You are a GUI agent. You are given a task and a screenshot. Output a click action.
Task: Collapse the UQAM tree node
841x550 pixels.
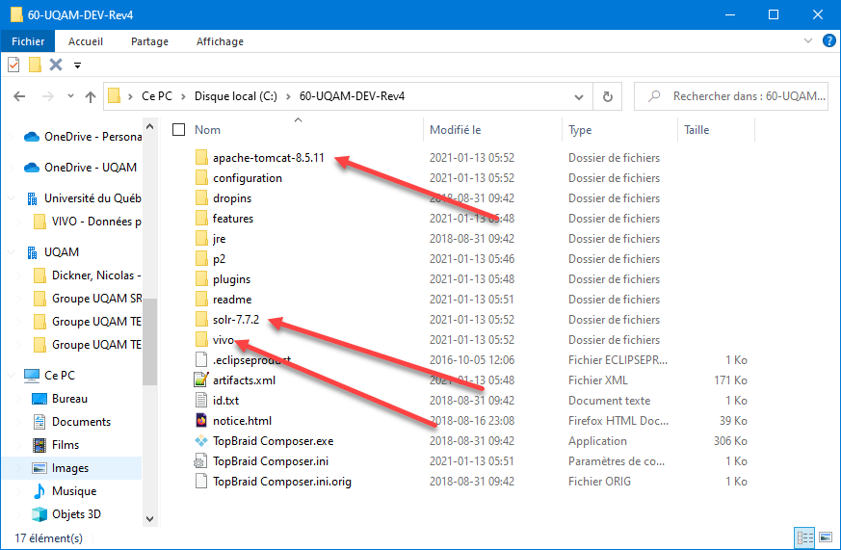[12, 252]
